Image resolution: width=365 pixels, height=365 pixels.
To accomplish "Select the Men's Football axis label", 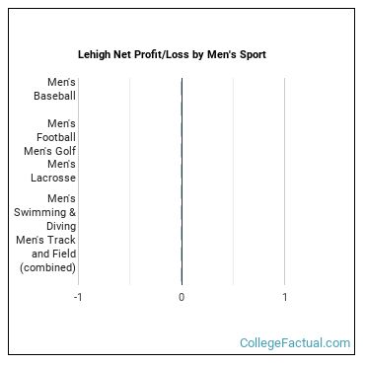I will (56, 130).
